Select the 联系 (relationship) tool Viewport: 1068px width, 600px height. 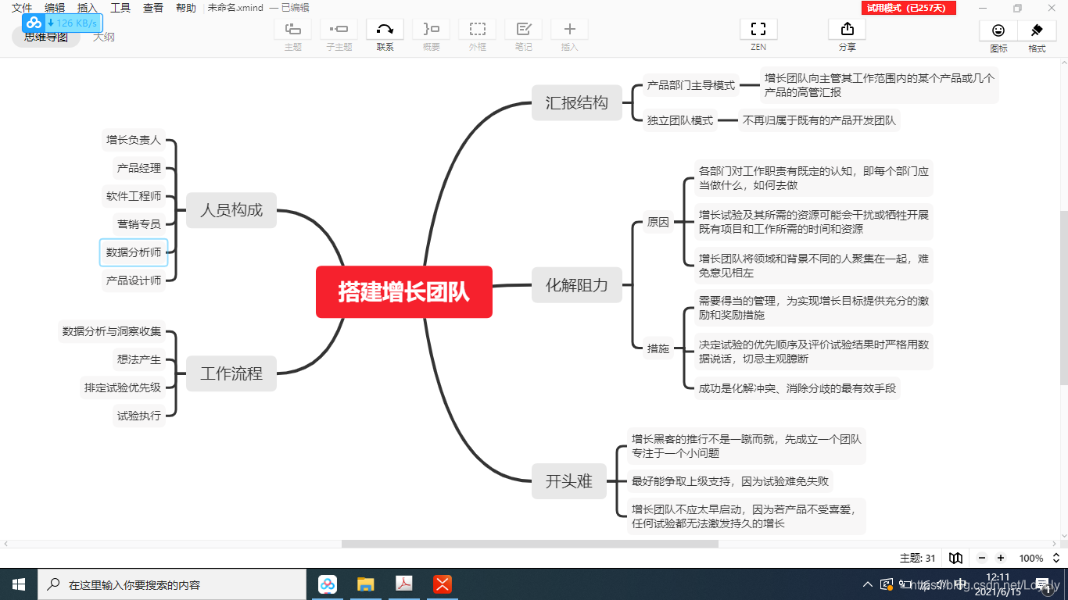tap(385, 29)
